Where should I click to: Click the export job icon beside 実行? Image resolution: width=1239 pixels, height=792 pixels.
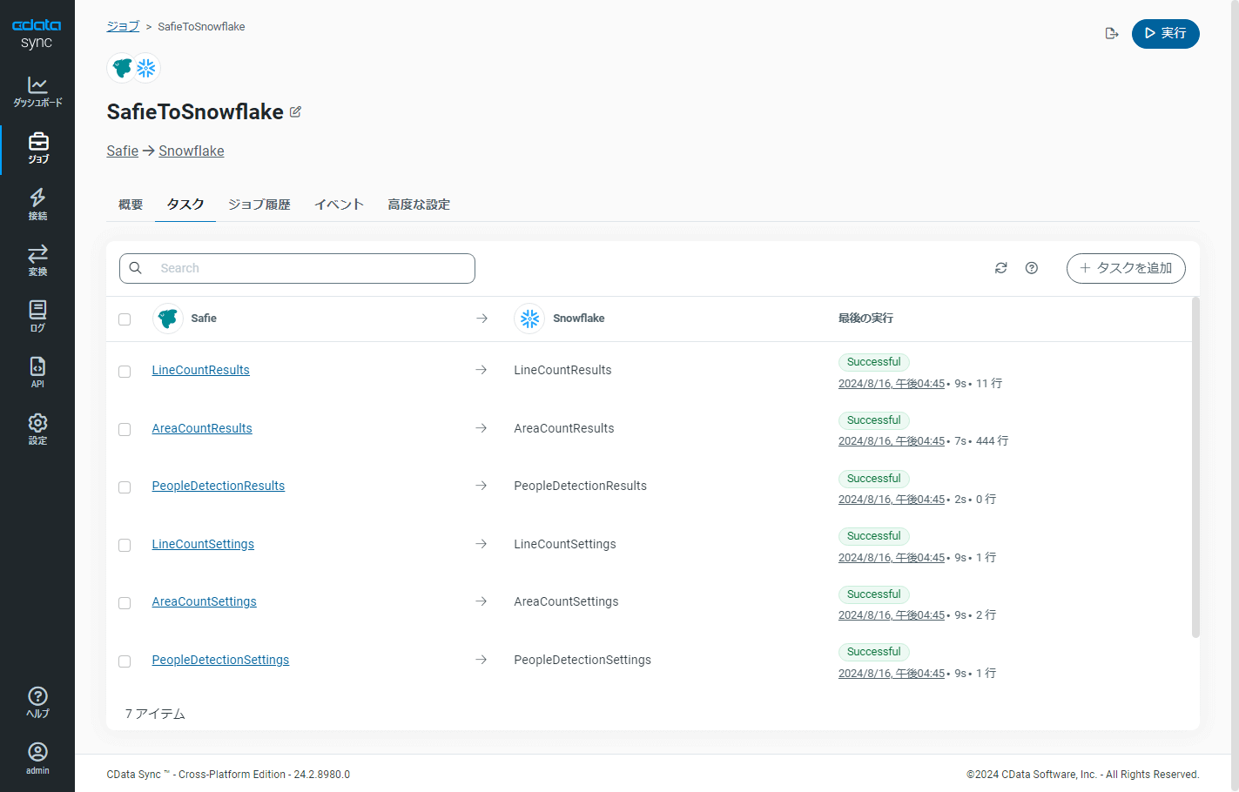click(x=1112, y=33)
